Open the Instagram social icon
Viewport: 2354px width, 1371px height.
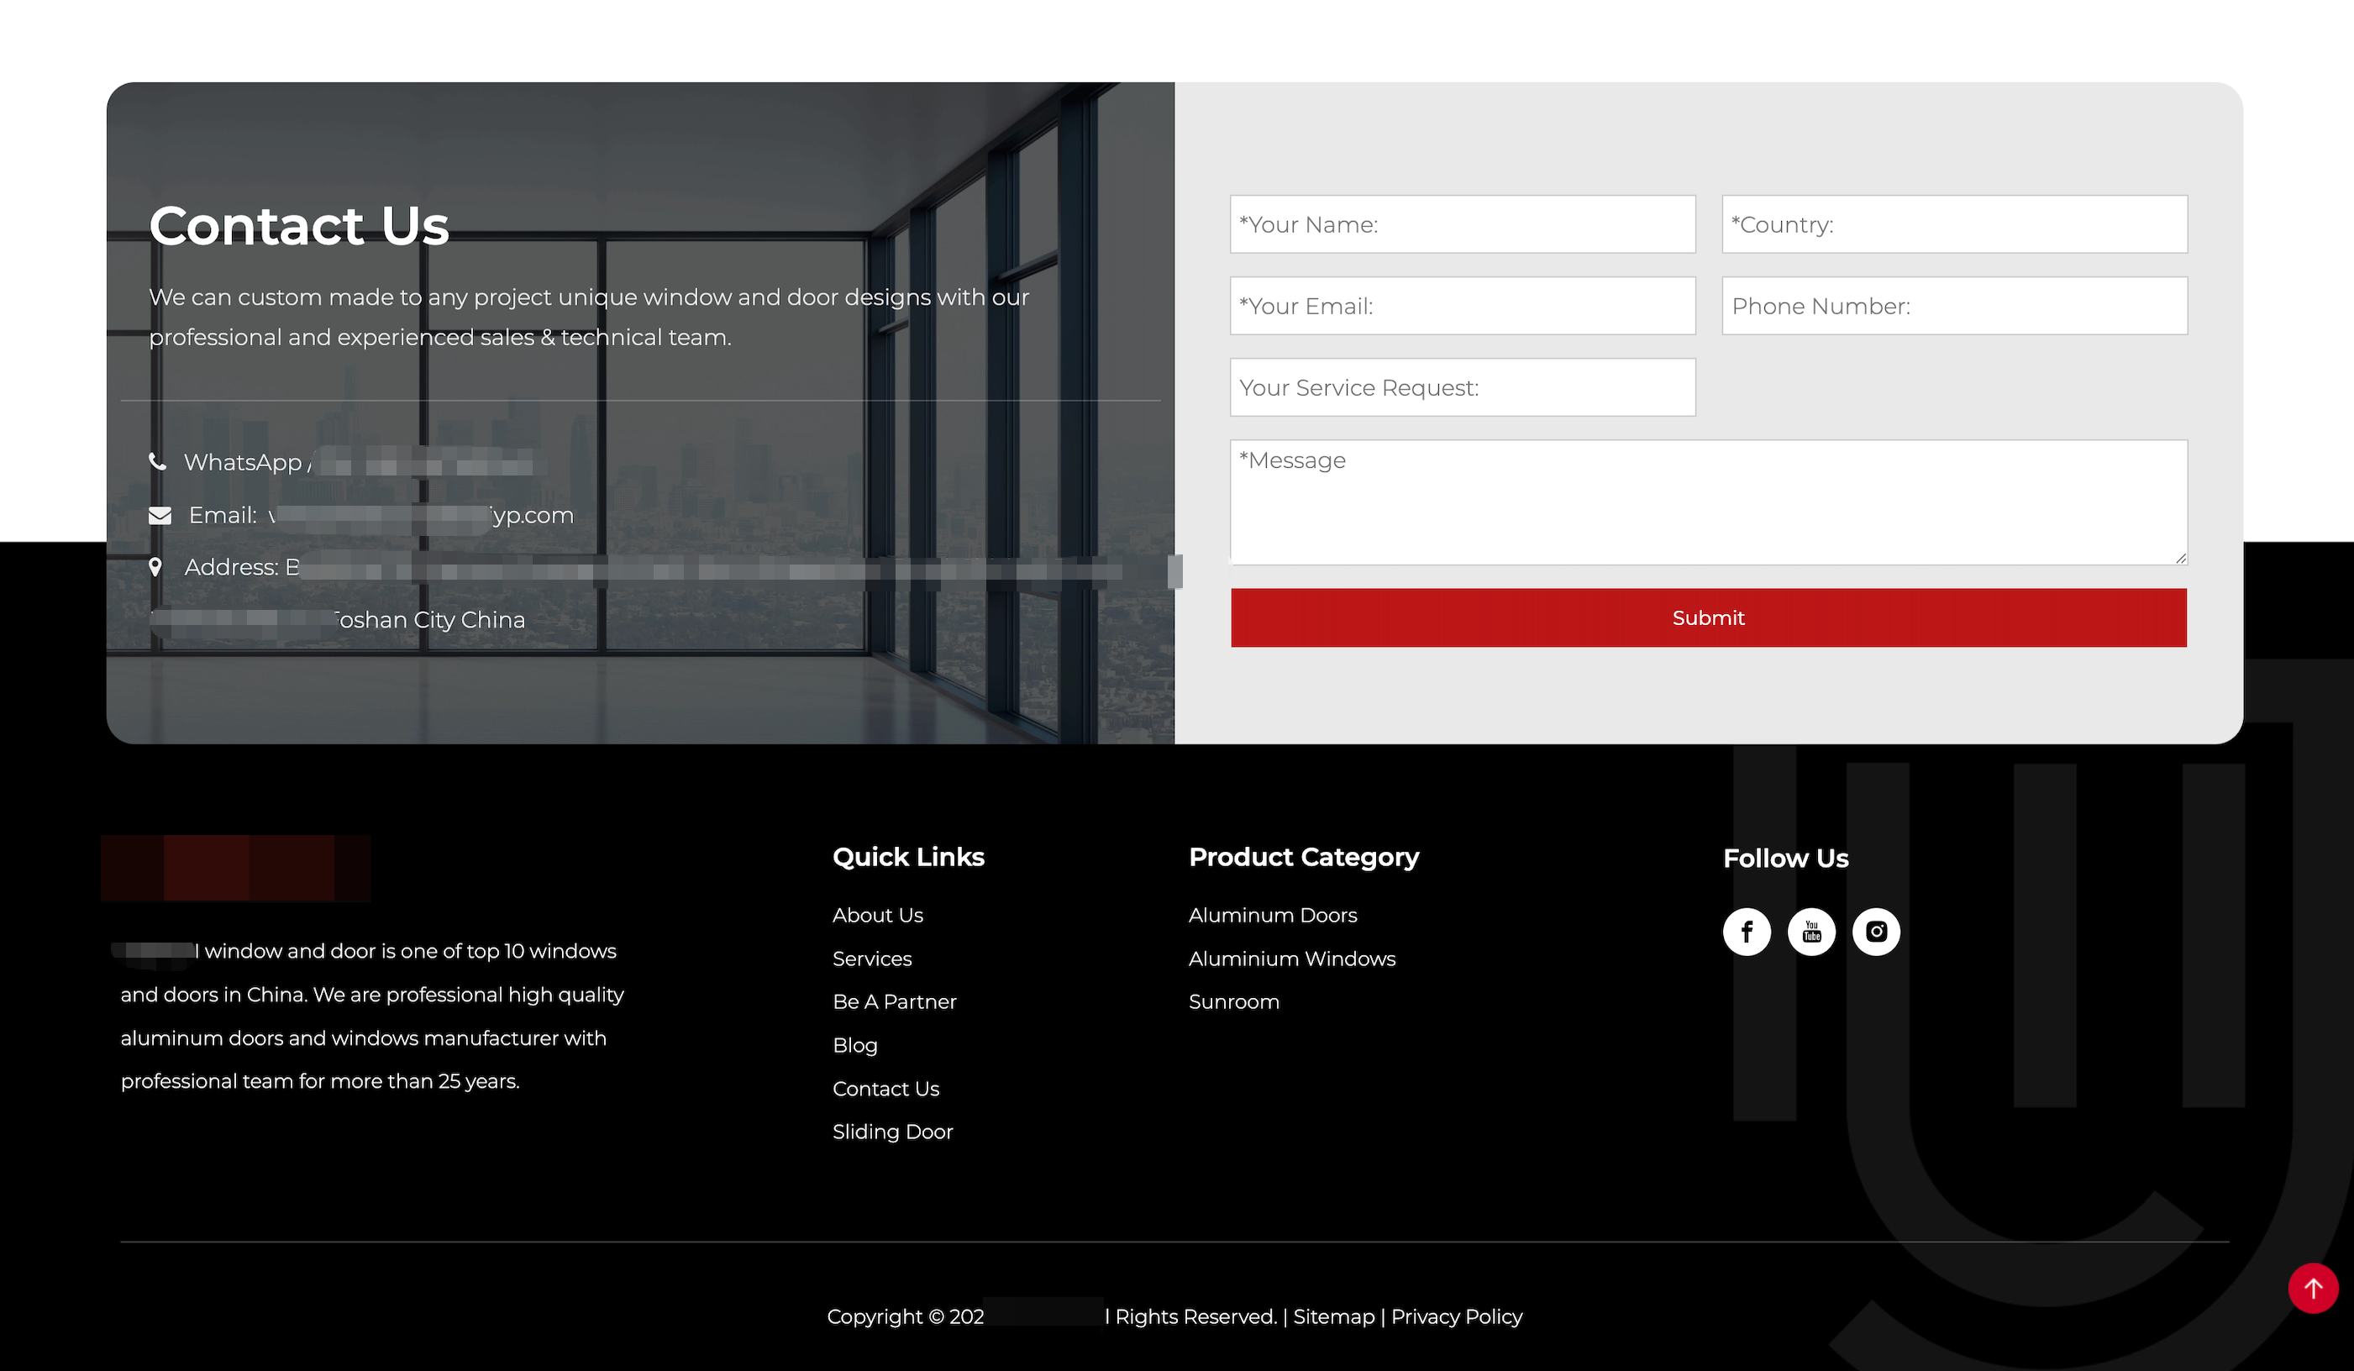[1876, 931]
